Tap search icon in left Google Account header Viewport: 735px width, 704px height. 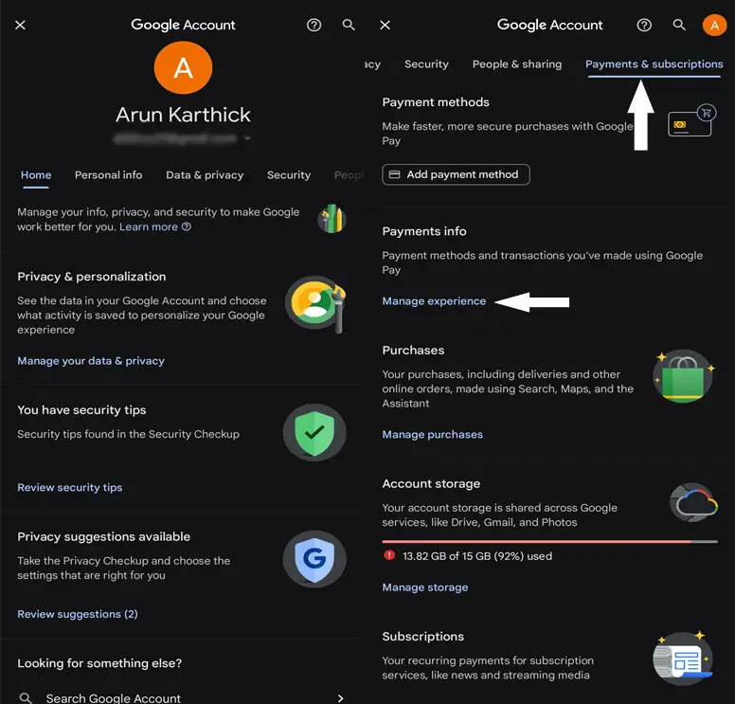(x=349, y=25)
